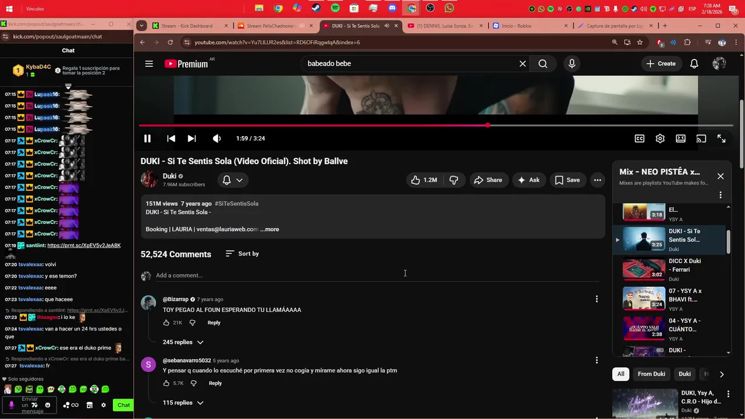
Task: Dislike the sebanavarro5032 comment
Action: 194,383
